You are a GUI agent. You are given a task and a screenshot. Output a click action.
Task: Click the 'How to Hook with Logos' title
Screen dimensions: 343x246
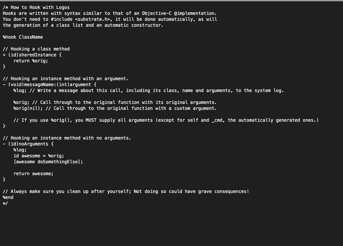[40, 7]
